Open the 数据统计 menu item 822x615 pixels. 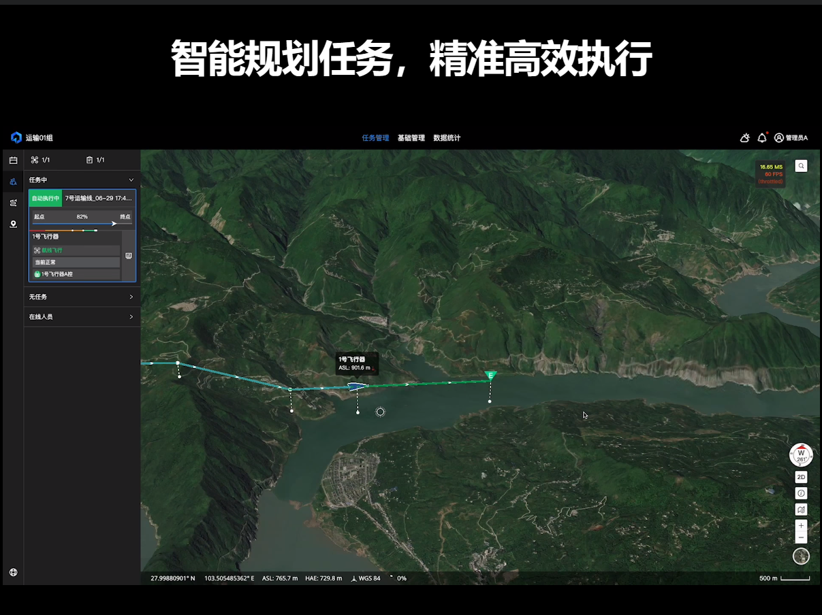click(x=446, y=137)
